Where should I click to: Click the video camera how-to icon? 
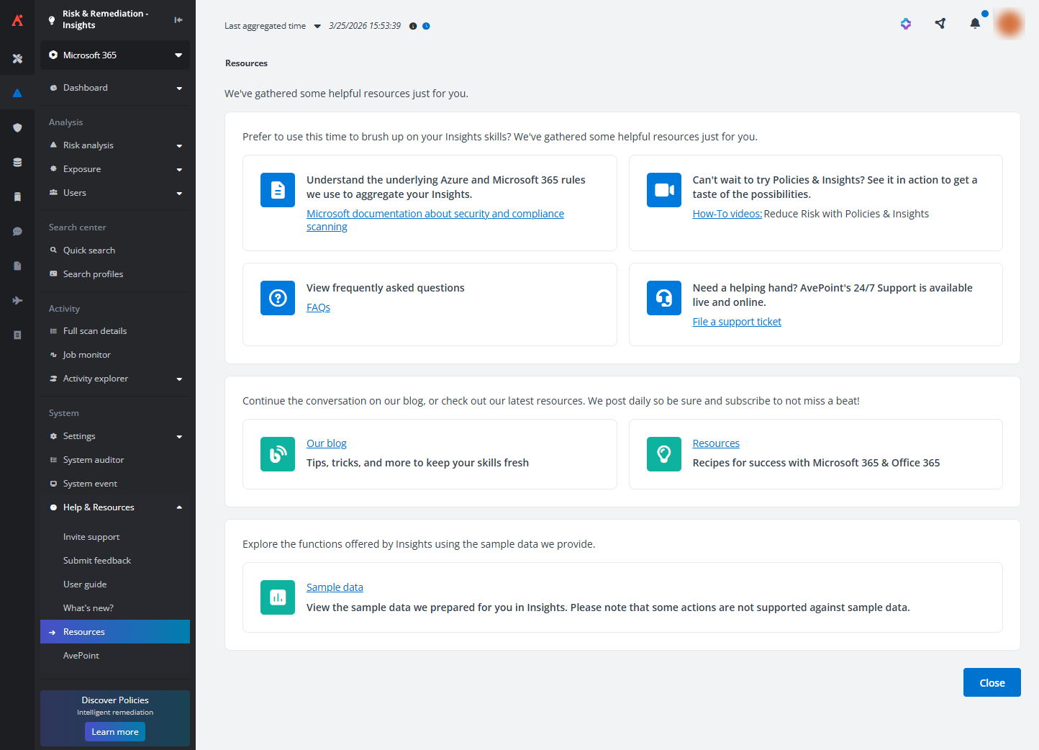pyautogui.click(x=664, y=190)
